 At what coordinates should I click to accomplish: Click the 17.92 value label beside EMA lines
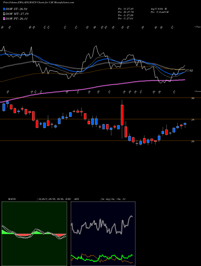click(x=189, y=71)
